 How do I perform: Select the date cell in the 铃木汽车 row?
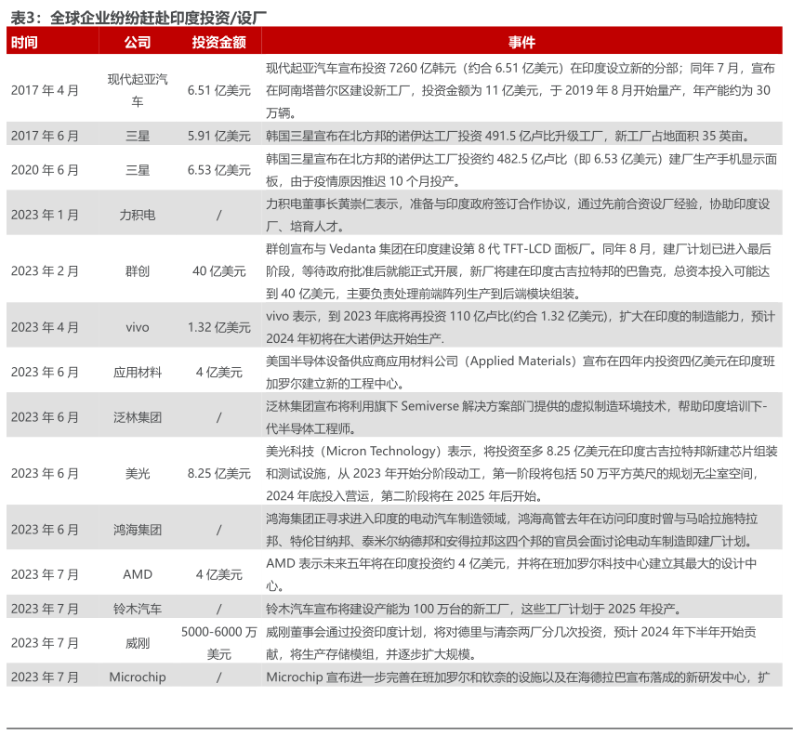(x=45, y=609)
